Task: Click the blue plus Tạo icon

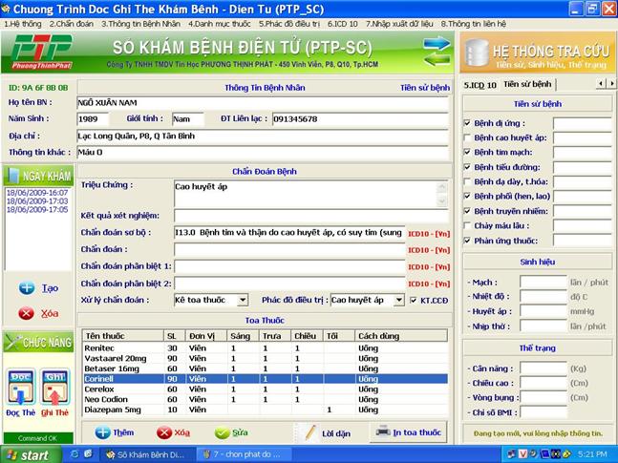Action: click(x=27, y=287)
